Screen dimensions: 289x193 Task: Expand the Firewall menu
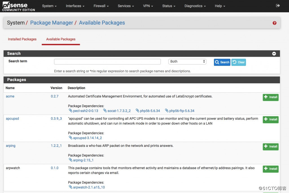tap(101, 6)
